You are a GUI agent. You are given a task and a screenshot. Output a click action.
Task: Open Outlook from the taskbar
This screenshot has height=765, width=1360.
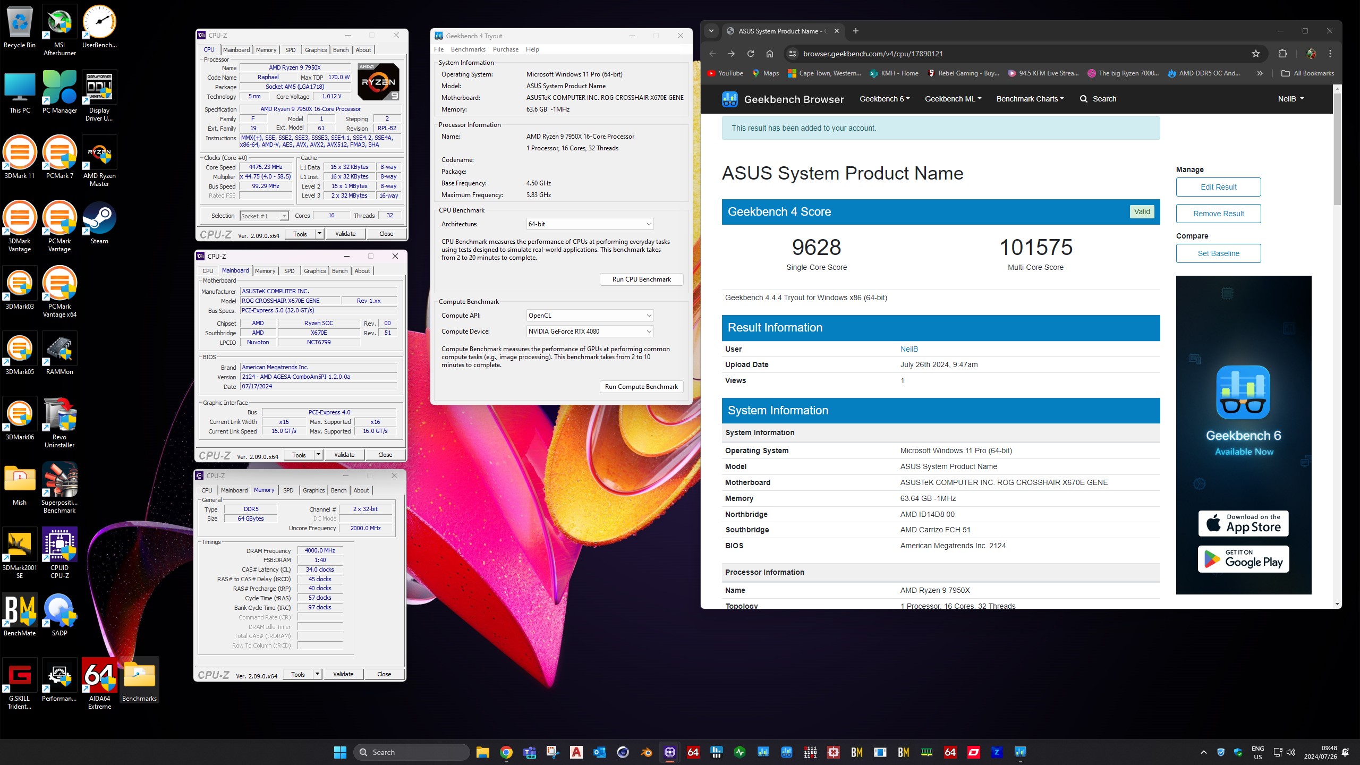click(599, 752)
